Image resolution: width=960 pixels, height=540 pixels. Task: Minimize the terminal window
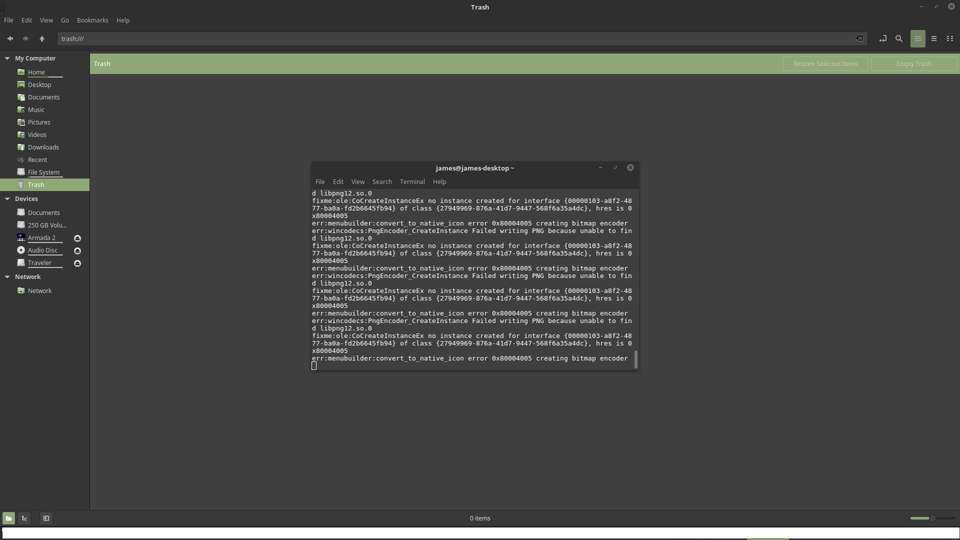[600, 167]
